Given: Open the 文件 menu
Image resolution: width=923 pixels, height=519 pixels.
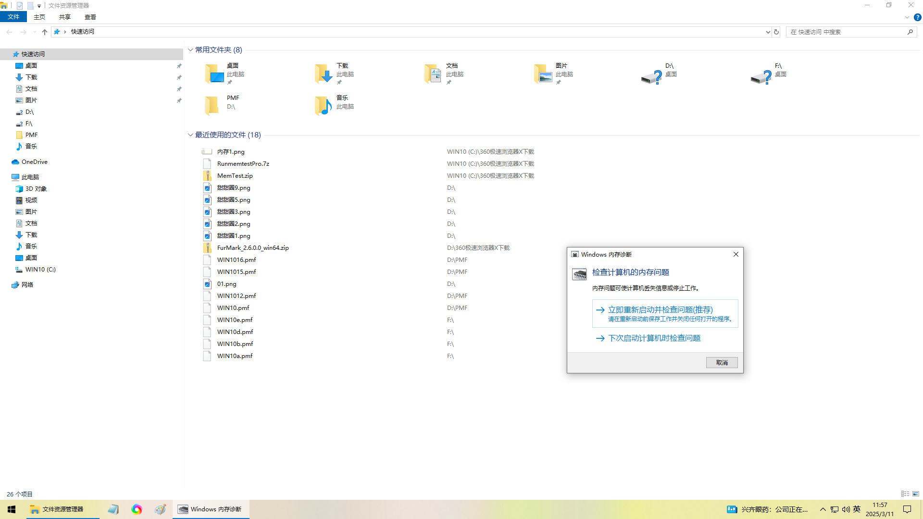Looking at the screenshot, I should pos(13,17).
